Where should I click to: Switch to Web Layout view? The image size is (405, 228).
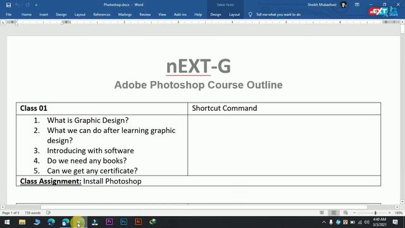point(346,213)
